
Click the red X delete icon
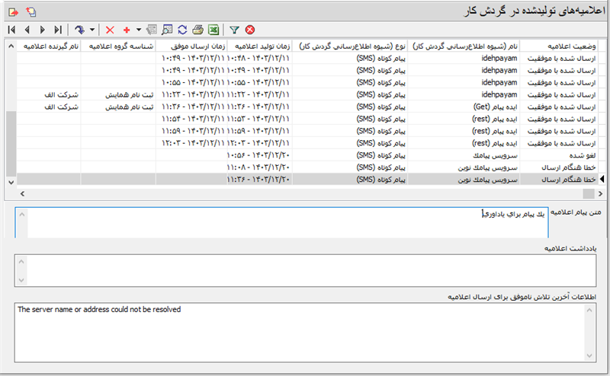pyautogui.click(x=110, y=30)
